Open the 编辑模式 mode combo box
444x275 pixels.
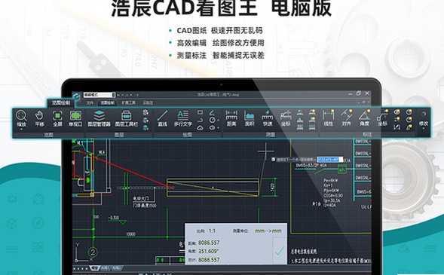[99, 95]
